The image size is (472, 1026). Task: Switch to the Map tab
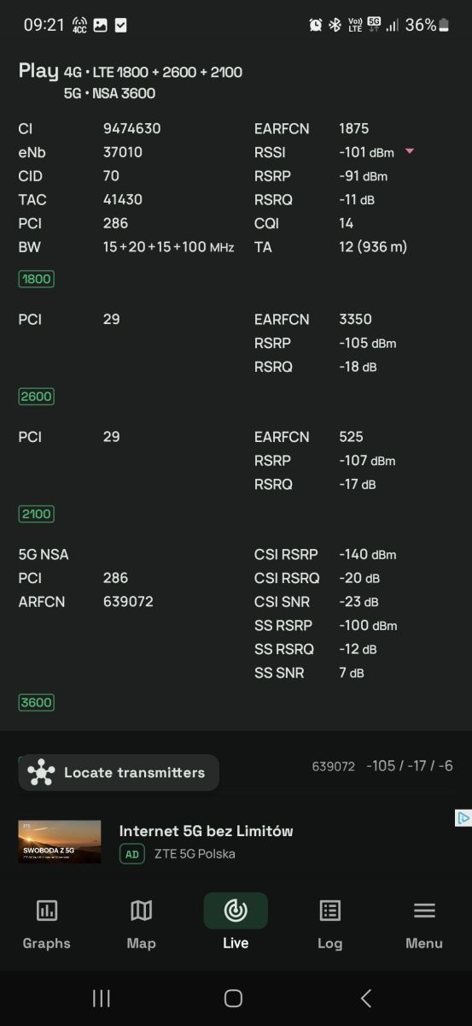tap(141, 923)
